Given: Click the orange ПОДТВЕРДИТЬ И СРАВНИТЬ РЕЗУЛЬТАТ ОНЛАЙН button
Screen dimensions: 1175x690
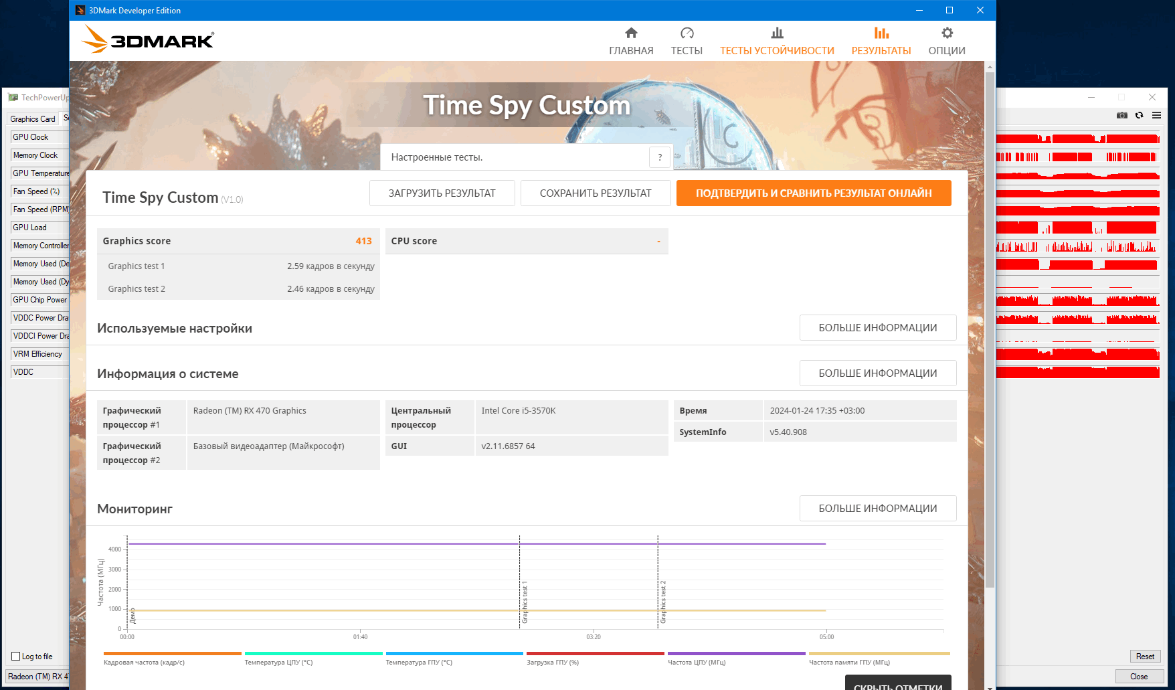Looking at the screenshot, I should pyautogui.click(x=814, y=193).
